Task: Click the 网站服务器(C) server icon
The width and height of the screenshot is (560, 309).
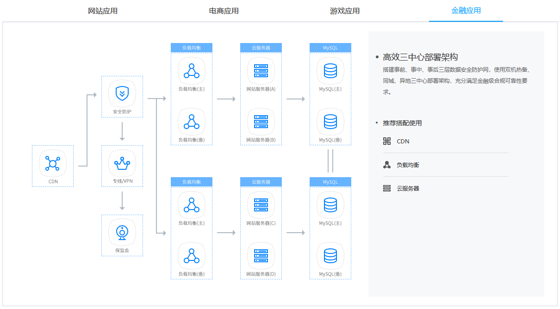Action: (x=261, y=205)
